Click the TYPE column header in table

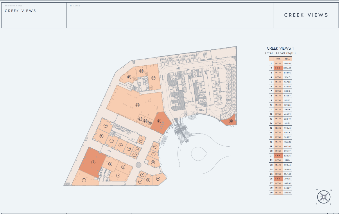278,59
